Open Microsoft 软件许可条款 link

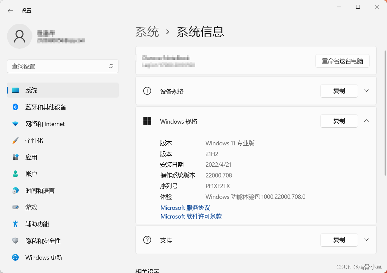191,217
